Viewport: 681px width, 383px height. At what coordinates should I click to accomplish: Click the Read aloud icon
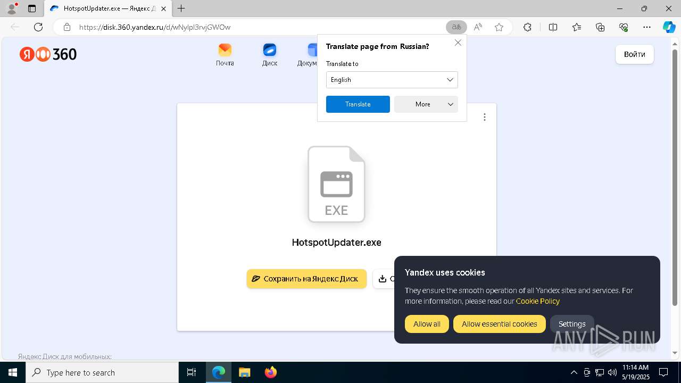(x=478, y=27)
